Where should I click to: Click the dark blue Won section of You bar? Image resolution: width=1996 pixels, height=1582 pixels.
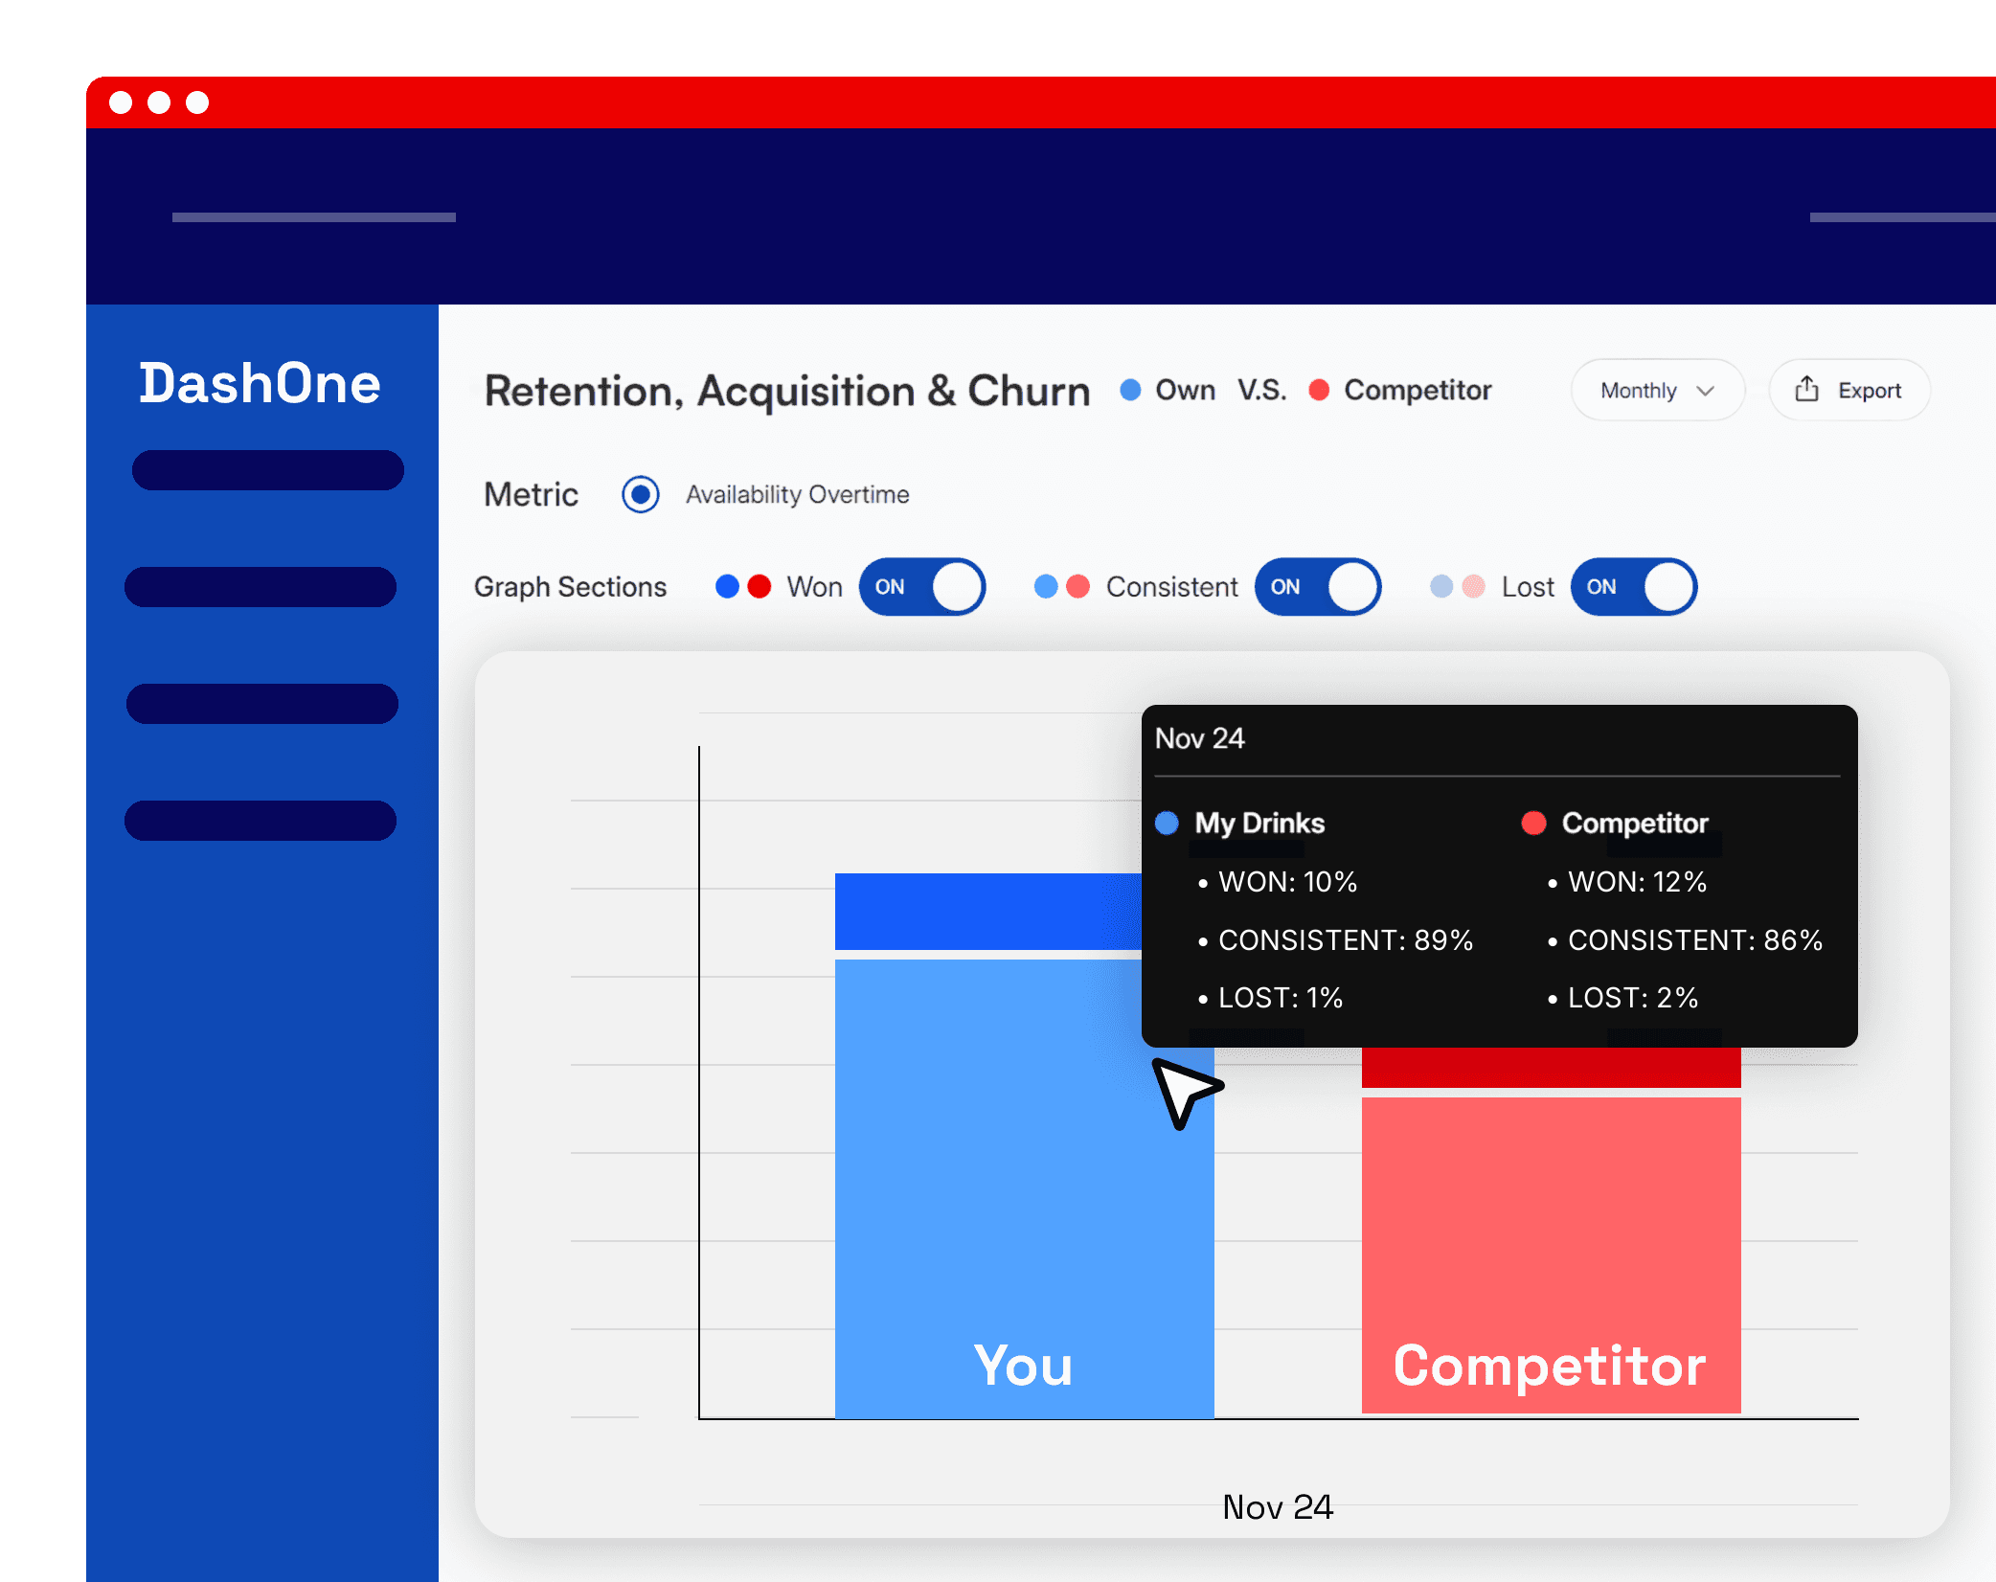tap(987, 912)
